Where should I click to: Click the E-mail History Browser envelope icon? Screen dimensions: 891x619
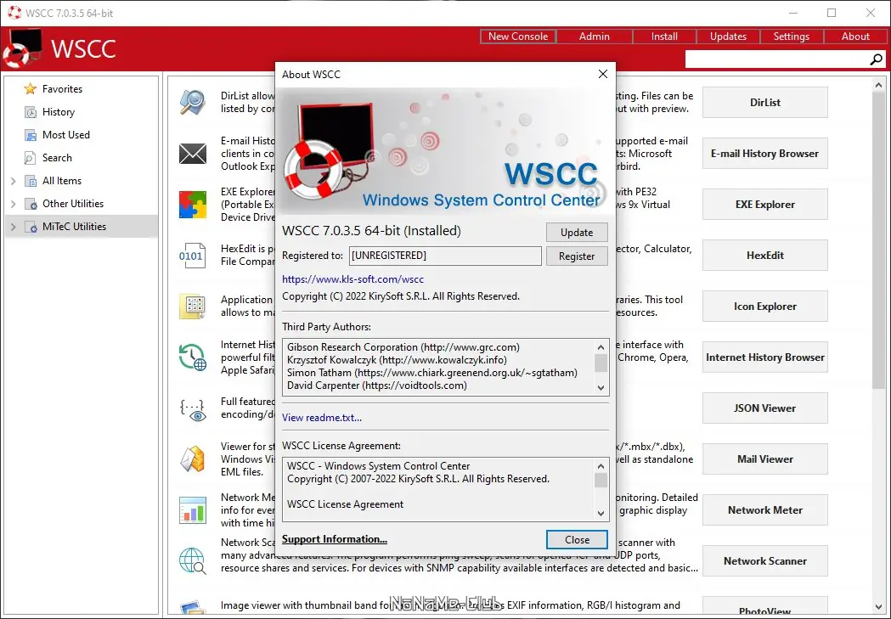click(193, 155)
